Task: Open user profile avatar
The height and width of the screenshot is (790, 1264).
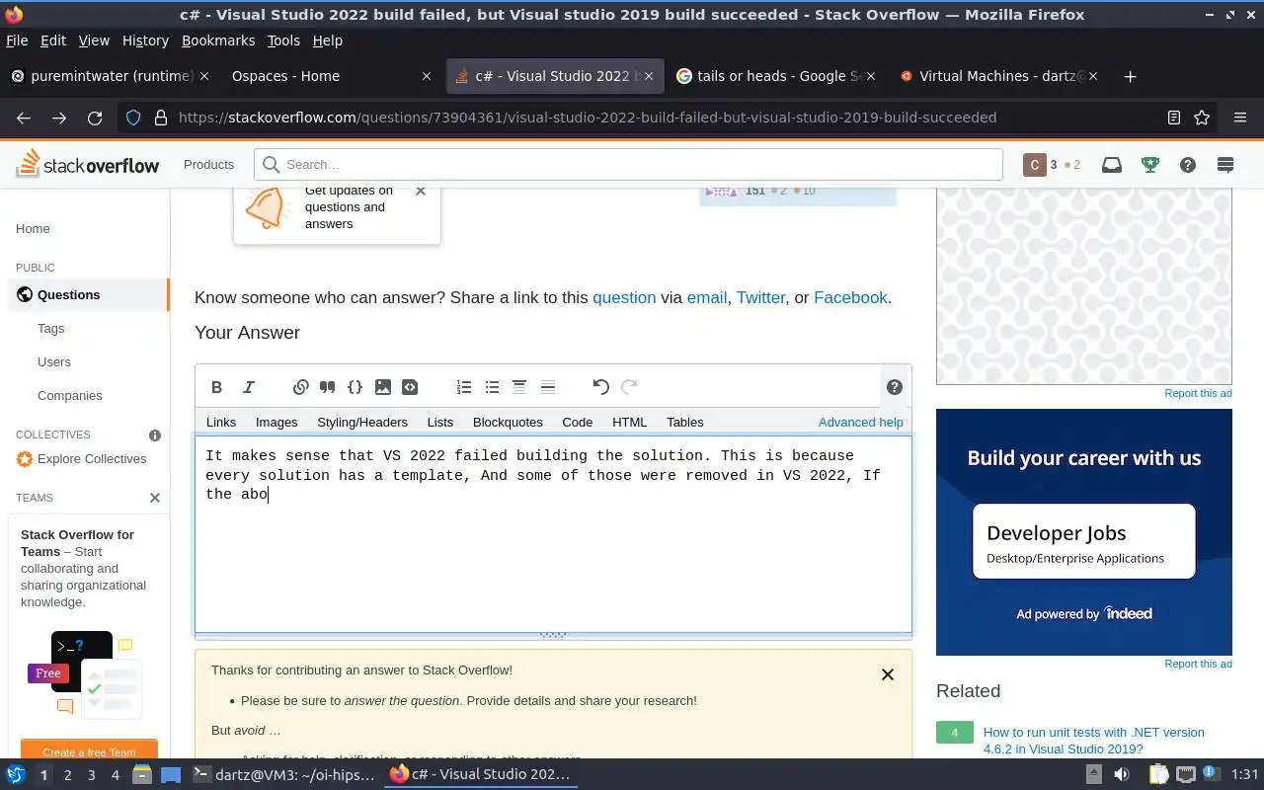Action: point(1034,165)
